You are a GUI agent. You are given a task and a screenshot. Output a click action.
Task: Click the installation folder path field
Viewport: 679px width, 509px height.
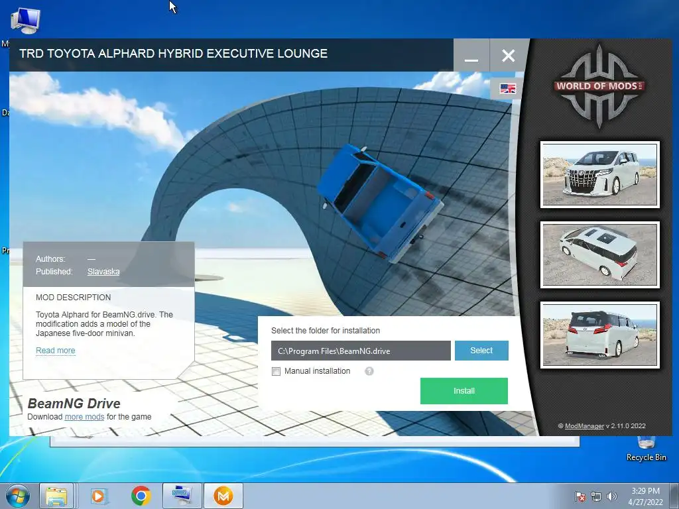tap(361, 351)
